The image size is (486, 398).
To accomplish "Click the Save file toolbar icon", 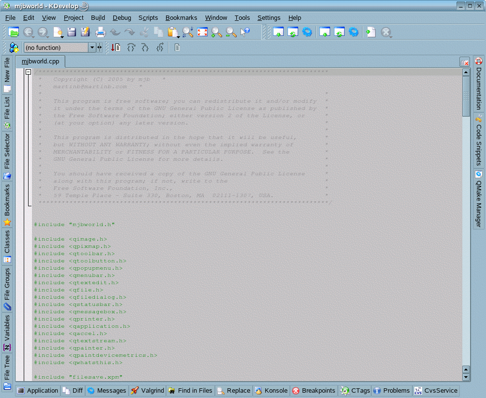I will coord(72,32).
